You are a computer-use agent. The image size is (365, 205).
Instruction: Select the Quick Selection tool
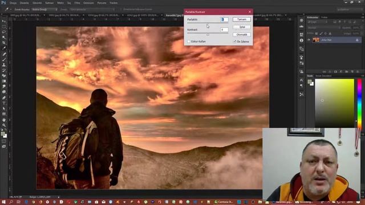tap(4, 38)
